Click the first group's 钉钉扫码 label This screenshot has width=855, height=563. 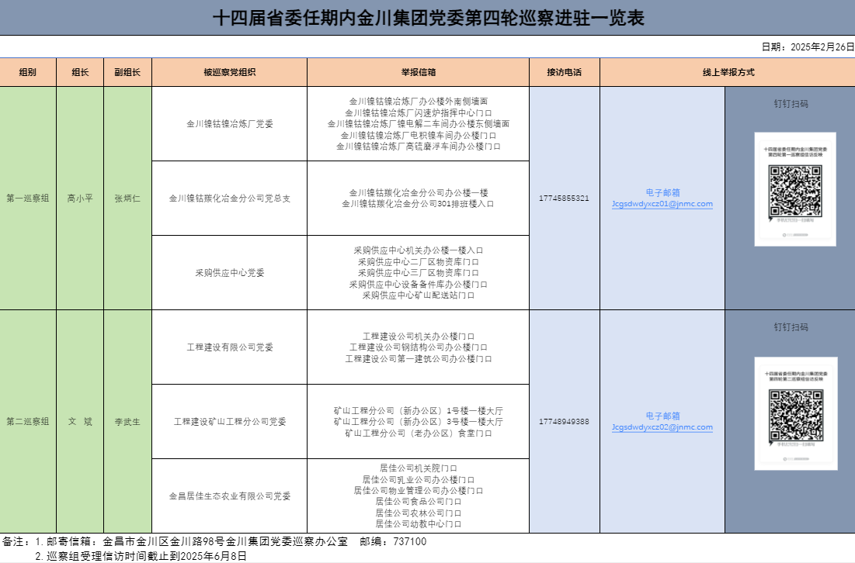(x=791, y=103)
